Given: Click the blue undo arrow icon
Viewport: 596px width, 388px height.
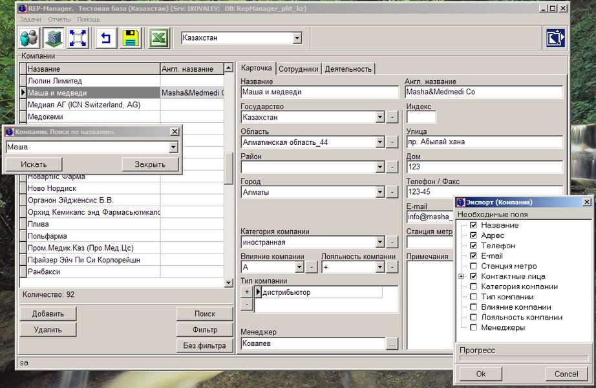Looking at the screenshot, I should tap(106, 39).
